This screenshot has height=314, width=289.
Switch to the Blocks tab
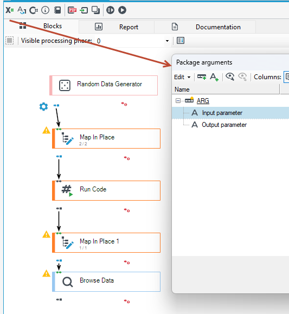click(42, 26)
